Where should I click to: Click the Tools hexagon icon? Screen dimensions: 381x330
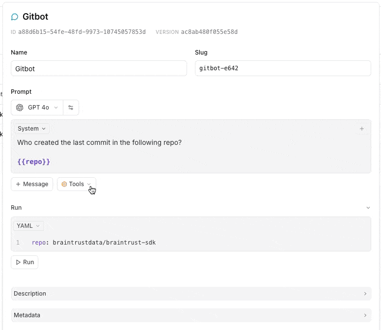(x=64, y=184)
